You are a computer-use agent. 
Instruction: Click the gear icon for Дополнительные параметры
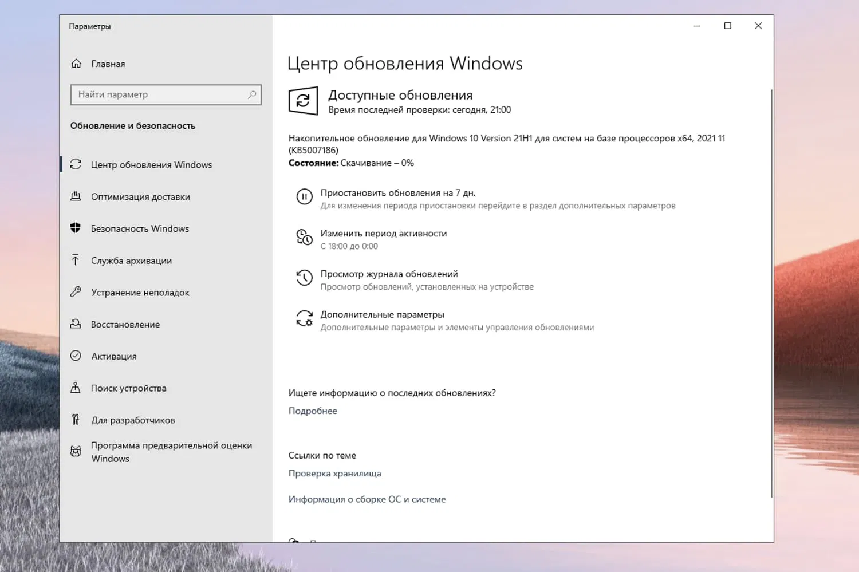point(304,319)
